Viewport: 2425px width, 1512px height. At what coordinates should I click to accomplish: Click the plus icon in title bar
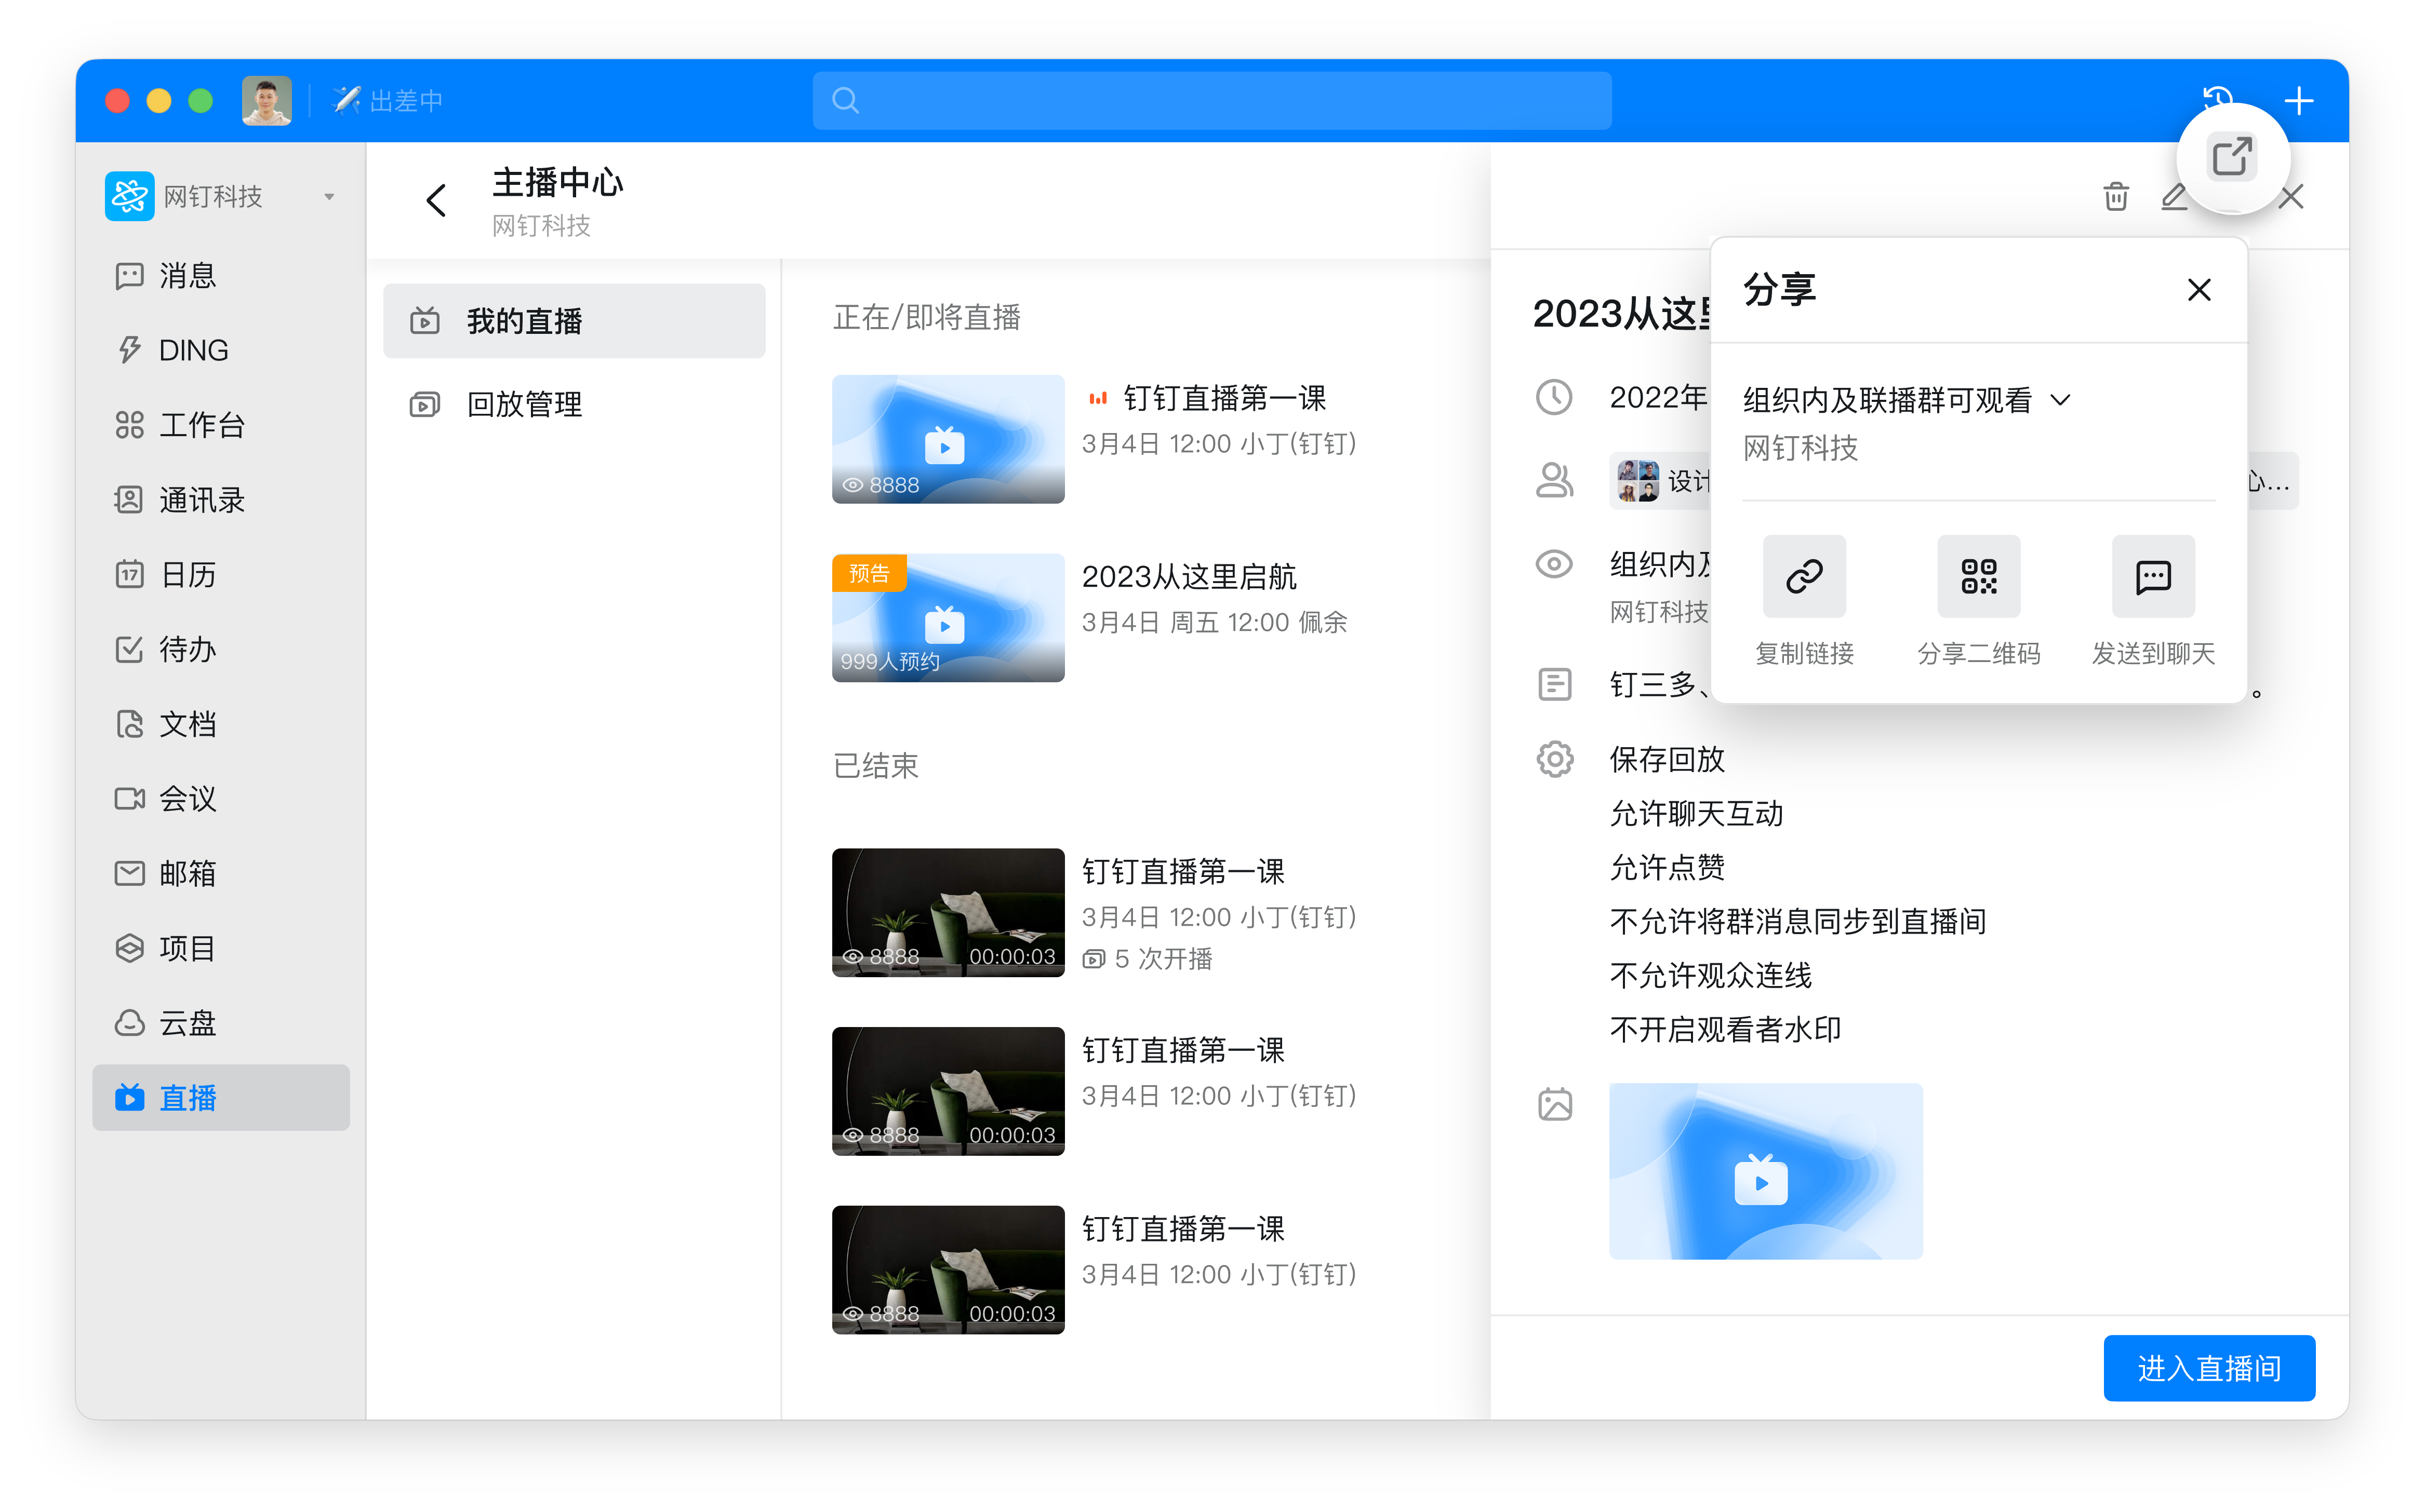[2298, 101]
